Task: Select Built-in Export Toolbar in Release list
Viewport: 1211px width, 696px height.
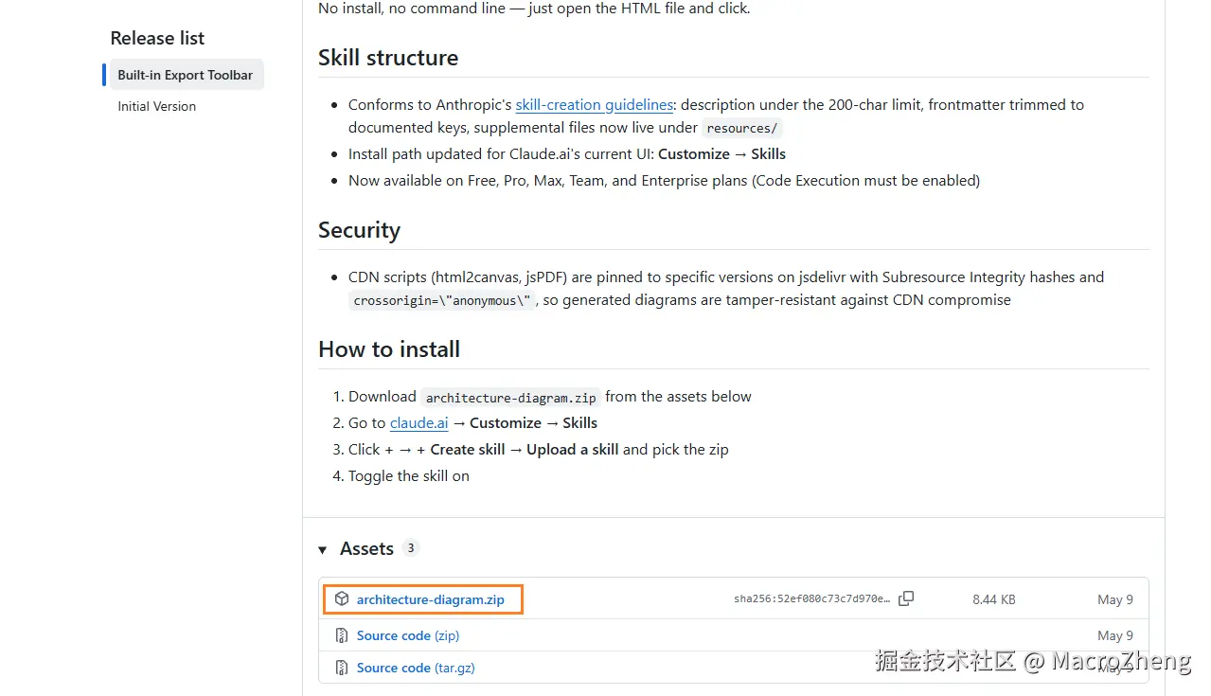Action: (x=186, y=75)
